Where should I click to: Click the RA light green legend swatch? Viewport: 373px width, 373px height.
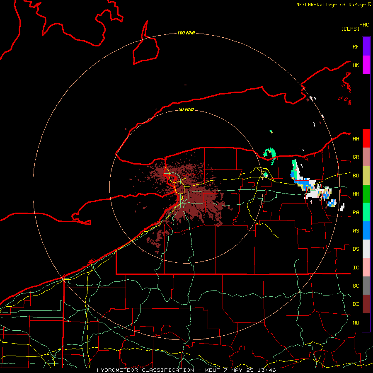pos(366,212)
